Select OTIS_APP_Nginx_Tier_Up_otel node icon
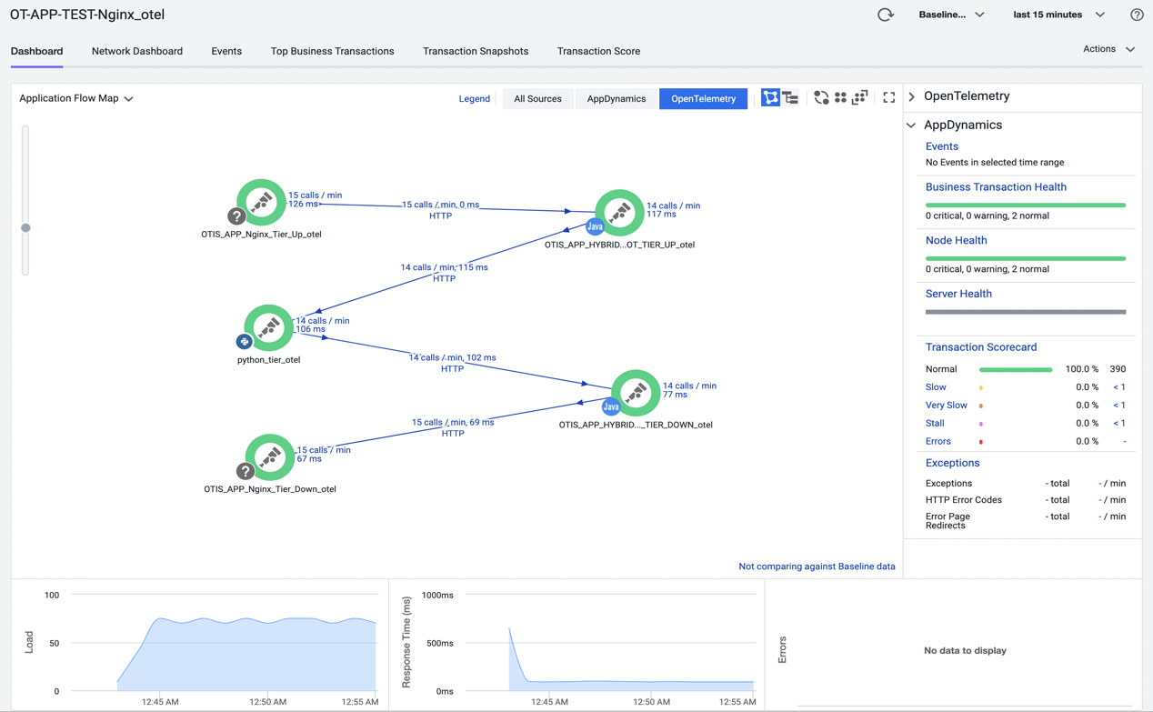 (x=261, y=202)
